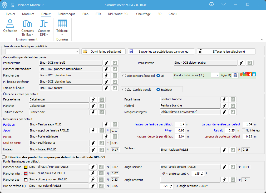The height and width of the screenshot is (193, 266).
Task: Edit Tableau PAILLE pencil icon
Action: tap(224, 150)
